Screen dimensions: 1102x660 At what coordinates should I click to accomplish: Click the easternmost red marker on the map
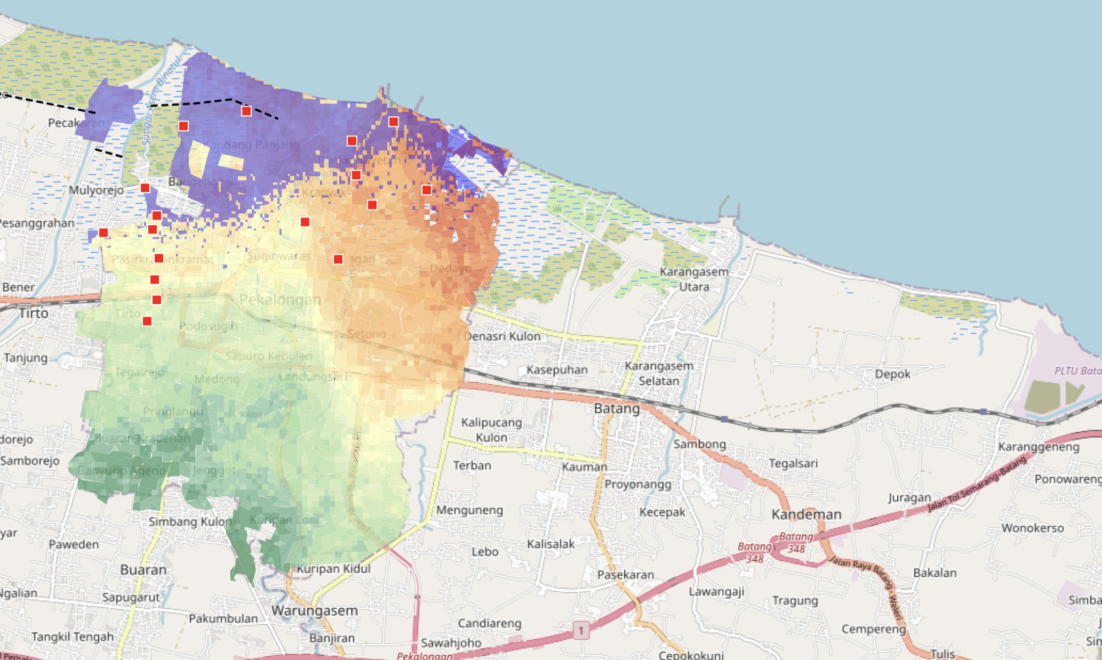click(x=427, y=190)
